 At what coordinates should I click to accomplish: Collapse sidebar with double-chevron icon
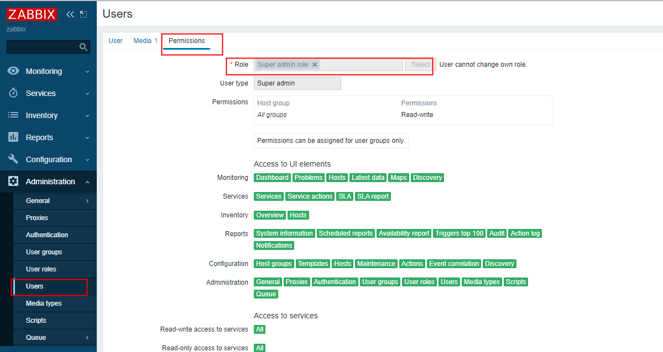point(70,14)
